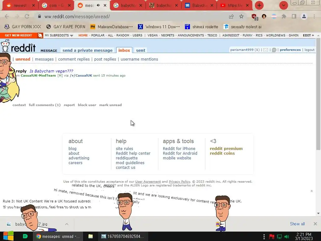Viewport: 321px width, 241px height.
Task: Select the 'unread' message filter
Action: click(x=23, y=59)
